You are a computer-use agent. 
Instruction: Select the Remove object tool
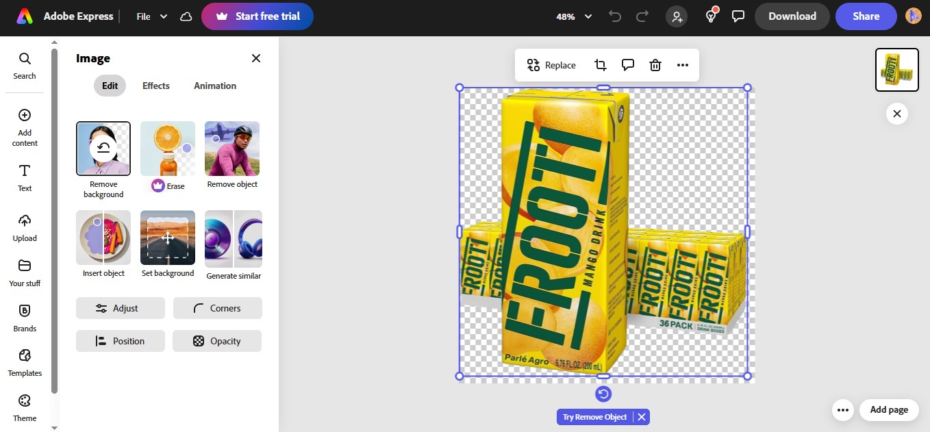(231, 149)
